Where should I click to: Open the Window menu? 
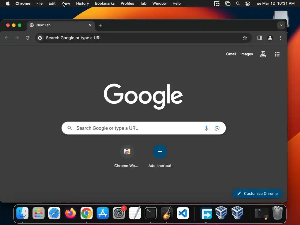tap(159, 4)
